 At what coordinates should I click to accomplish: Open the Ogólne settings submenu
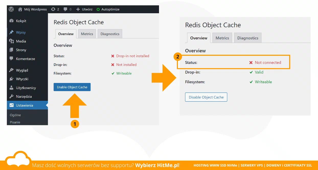click(15, 115)
